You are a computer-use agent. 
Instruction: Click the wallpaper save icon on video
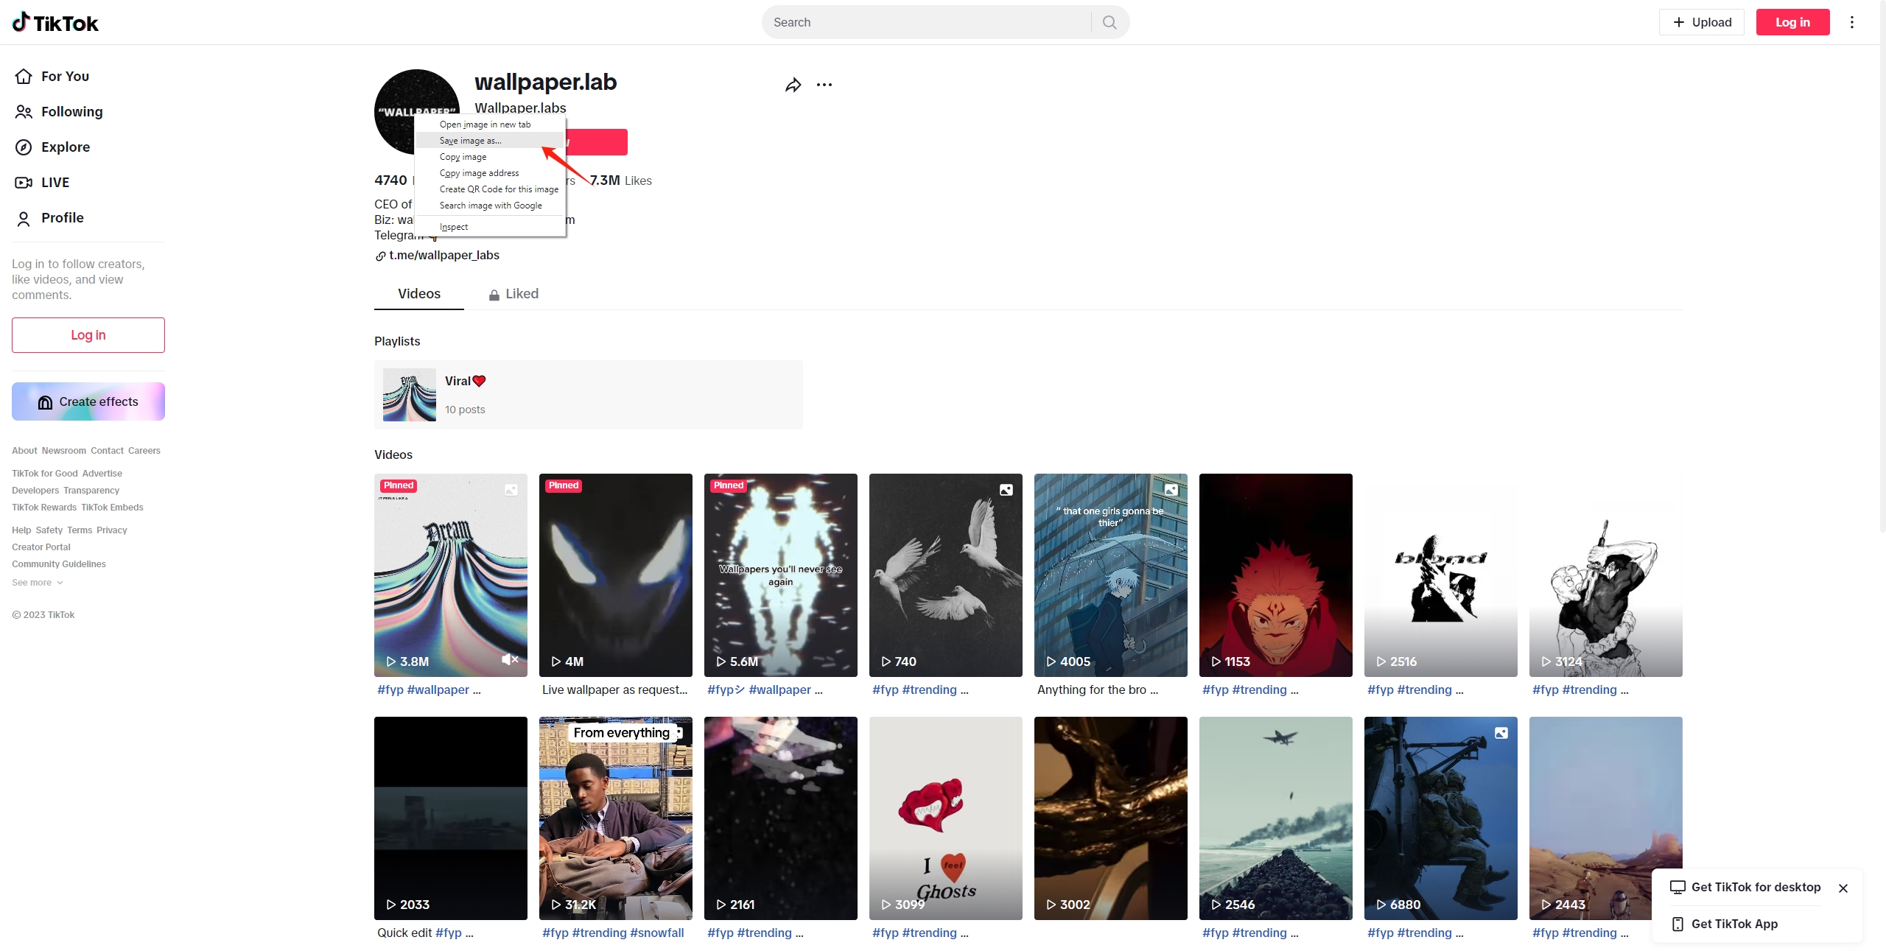coord(511,490)
